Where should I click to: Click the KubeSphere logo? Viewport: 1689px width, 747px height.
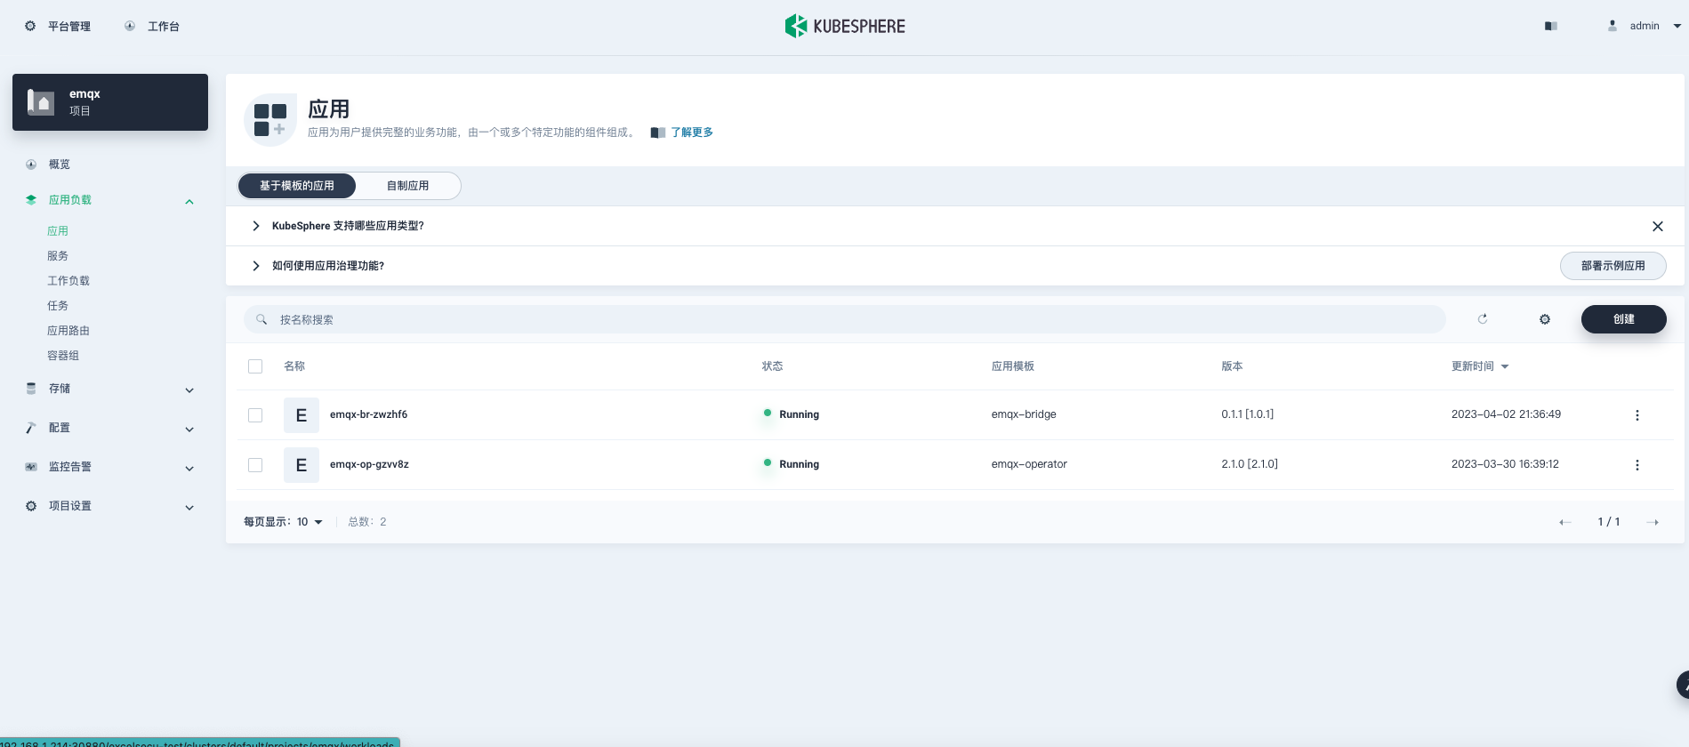click(845, 26)
